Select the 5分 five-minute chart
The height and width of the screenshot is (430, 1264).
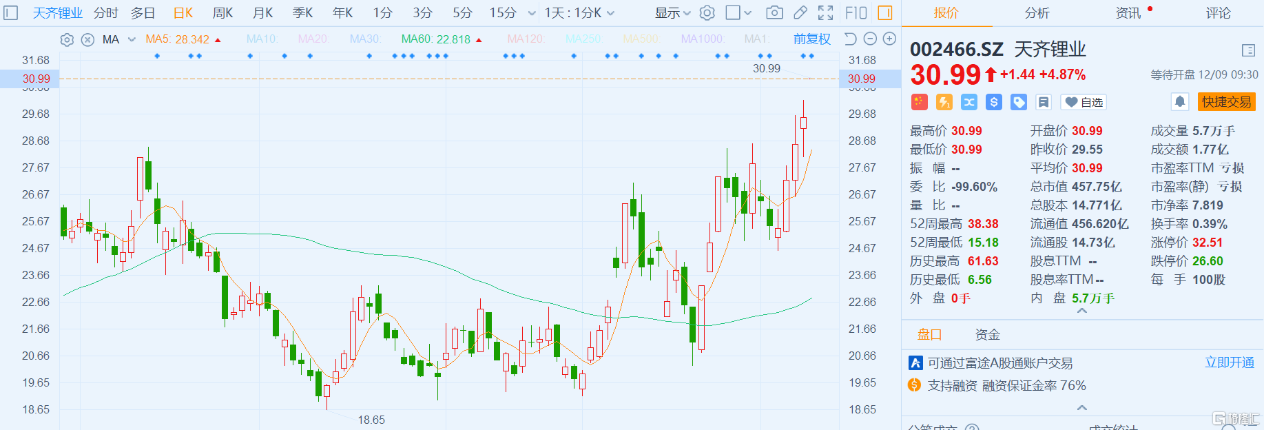point(462,13)
